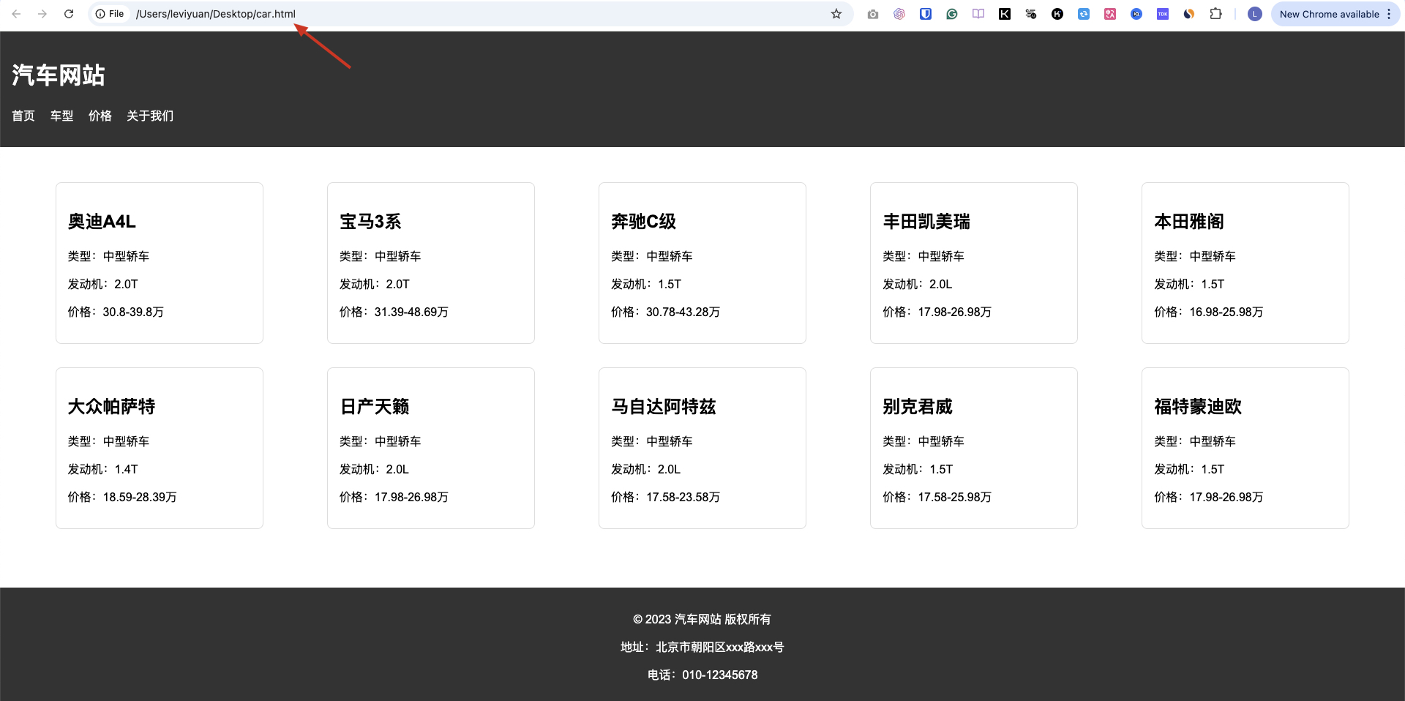Open the Bitwarden password manager extension

tap(926, 14)
